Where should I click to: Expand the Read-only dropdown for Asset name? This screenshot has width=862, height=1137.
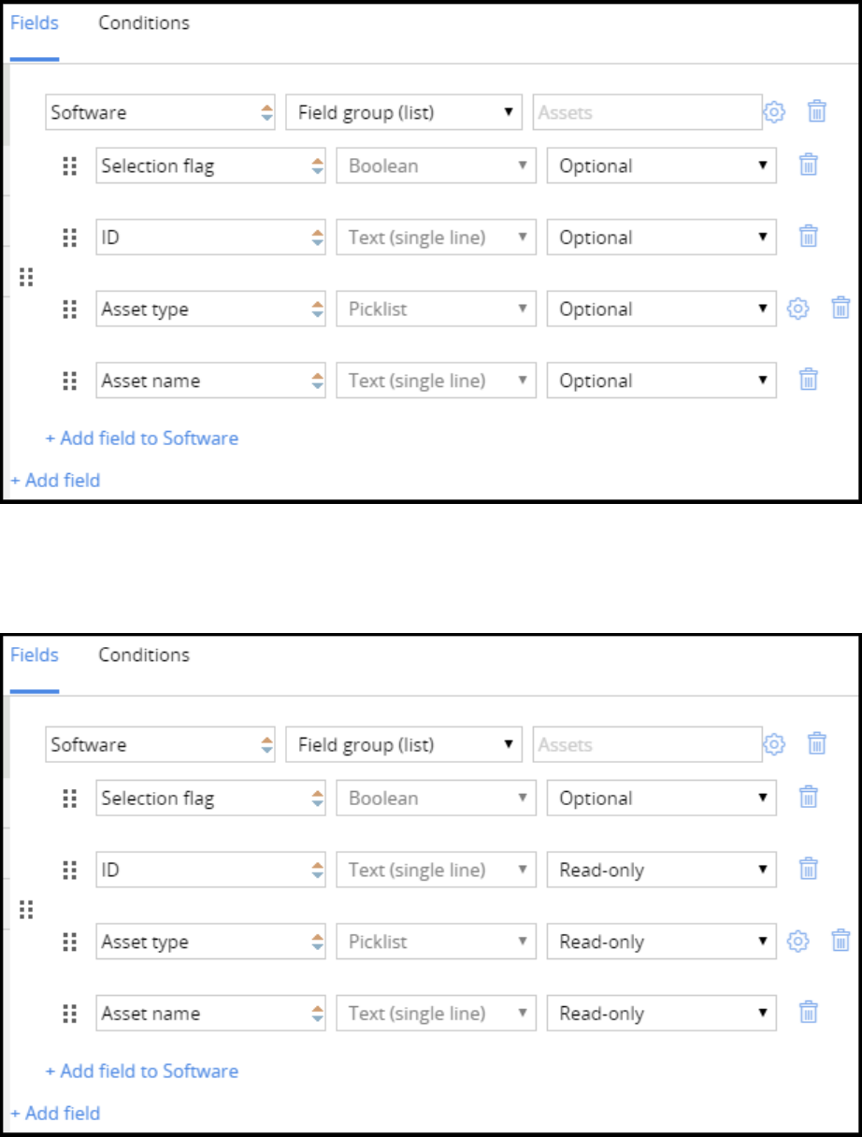661,1014
